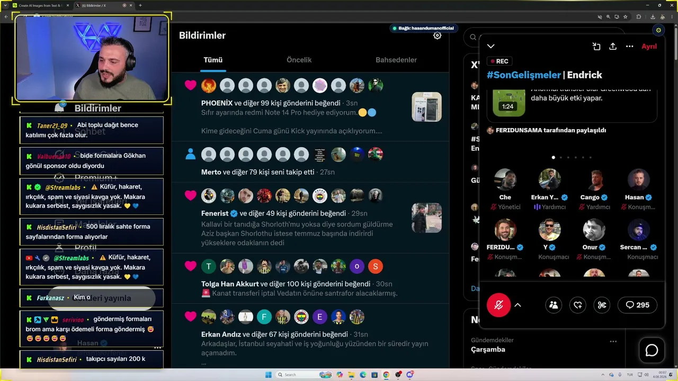
Task: View Che's avatar in the Space
Action: 505,180
